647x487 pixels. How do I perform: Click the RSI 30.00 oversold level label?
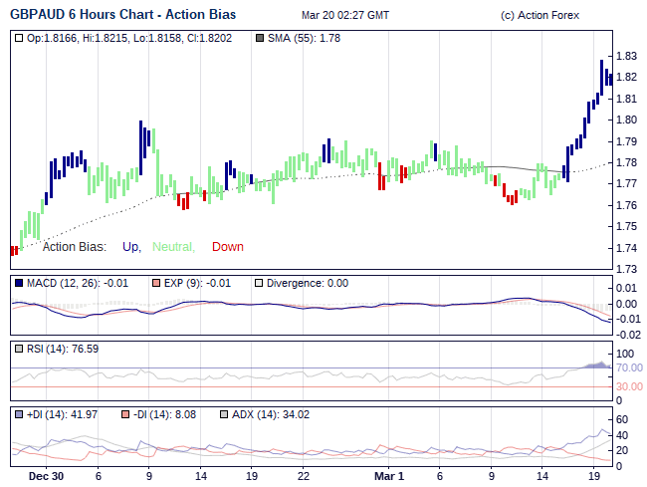628,386
